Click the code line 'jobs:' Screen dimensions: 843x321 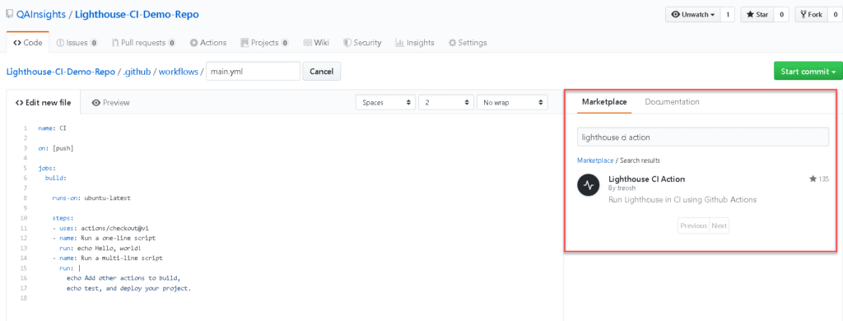click(47, 168)
